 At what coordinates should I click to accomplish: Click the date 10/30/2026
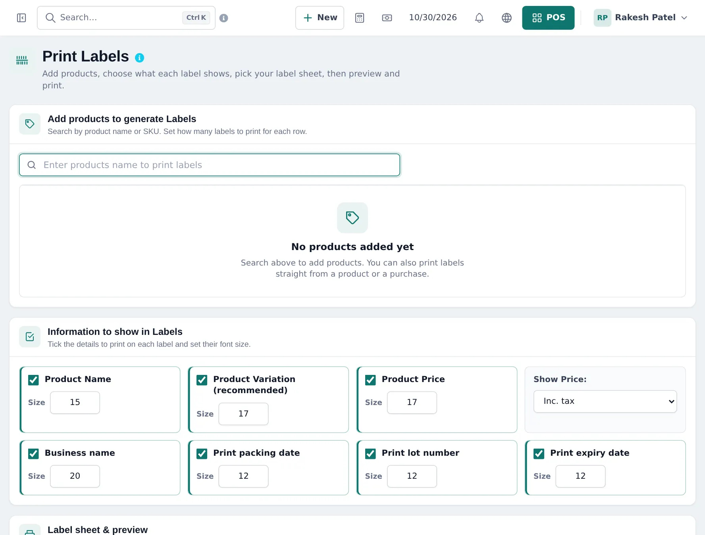433,17
